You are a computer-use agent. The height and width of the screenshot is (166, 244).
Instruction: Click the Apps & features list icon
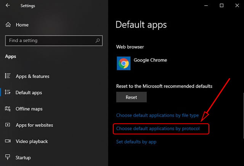click(8, 76)
